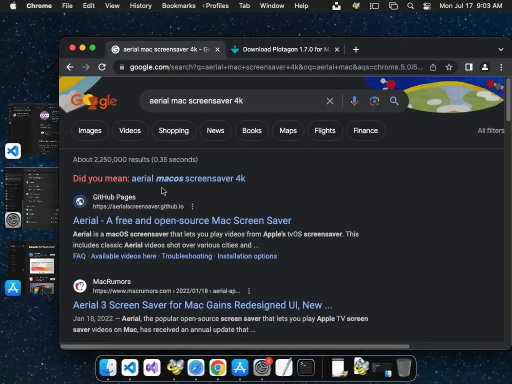Expand the Chrome tab search chevron
The image size is (512, 384).
501,49
